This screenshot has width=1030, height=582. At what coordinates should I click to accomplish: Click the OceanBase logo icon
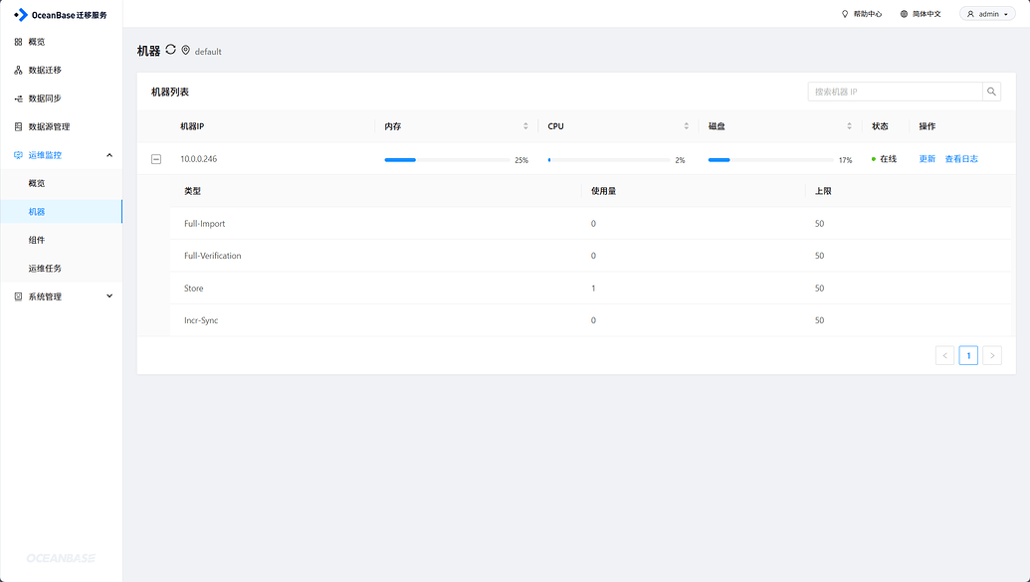[21, 14]
